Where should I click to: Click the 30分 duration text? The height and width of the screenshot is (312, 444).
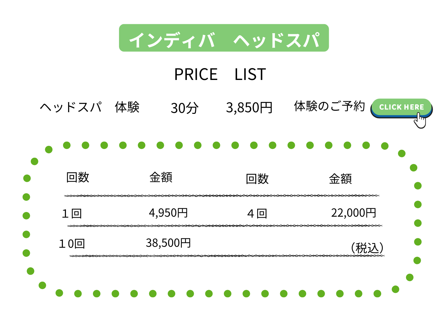click(x=185, y=108)
